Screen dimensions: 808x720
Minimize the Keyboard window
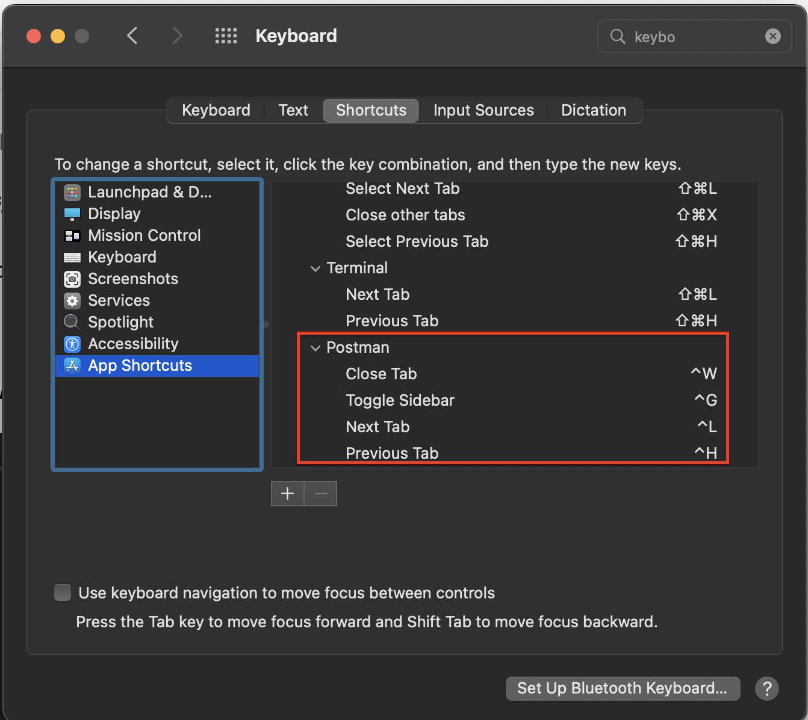tap(58, 36)
